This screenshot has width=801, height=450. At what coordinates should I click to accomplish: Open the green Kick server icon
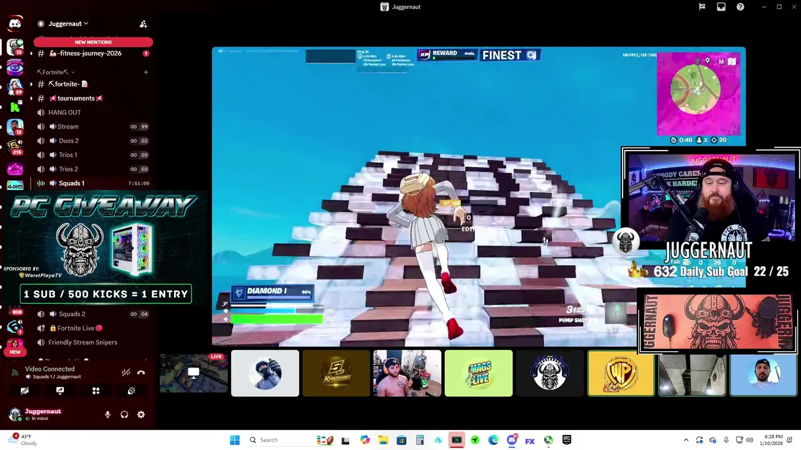pyautogui.click(x=15, y=107)
